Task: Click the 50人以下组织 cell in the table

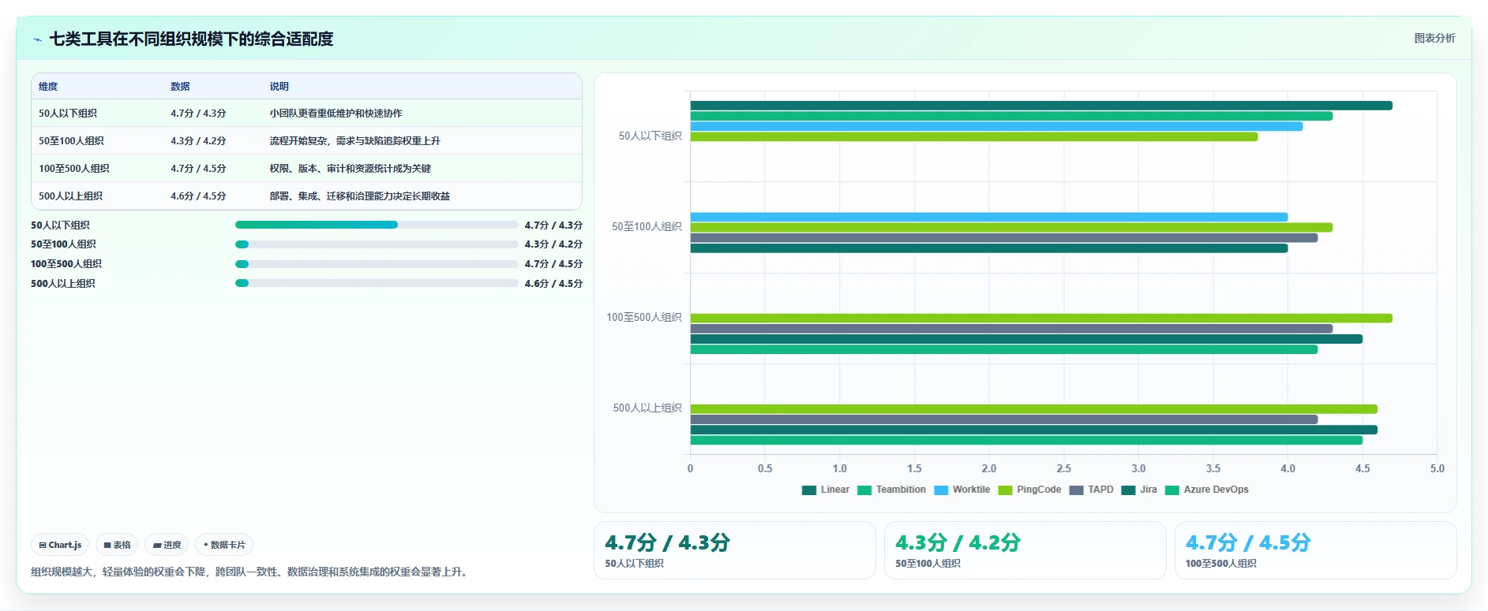Action: tap(68, 114)
